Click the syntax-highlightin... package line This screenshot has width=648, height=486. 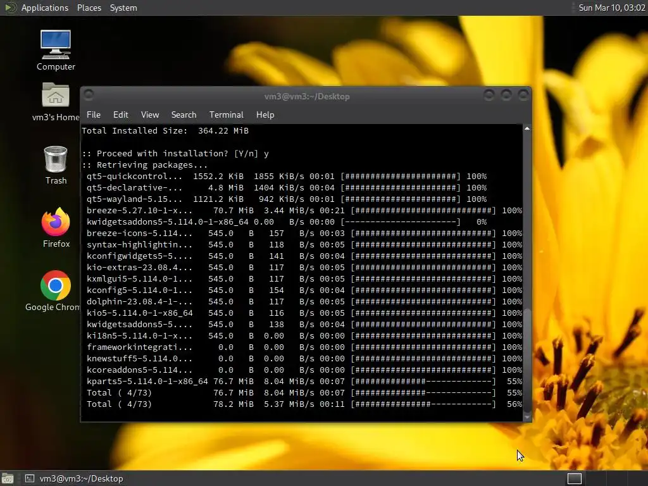(x=304, y=245)
